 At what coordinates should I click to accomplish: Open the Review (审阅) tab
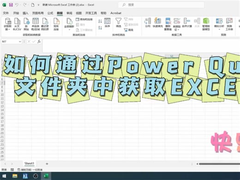pyautogui.click(x=69, y=13)
